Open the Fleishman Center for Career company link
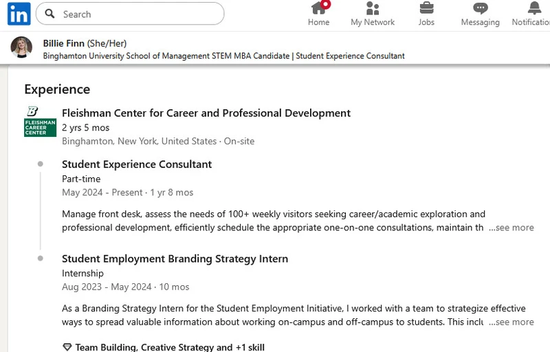The image size is (550, 352). [x=206, y=113]
